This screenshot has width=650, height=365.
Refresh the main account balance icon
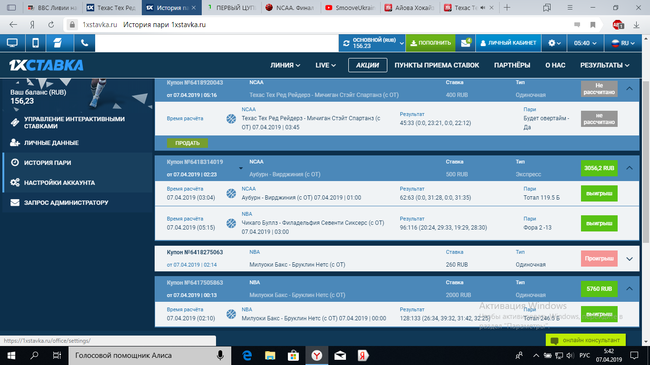[x=346, y=43]
